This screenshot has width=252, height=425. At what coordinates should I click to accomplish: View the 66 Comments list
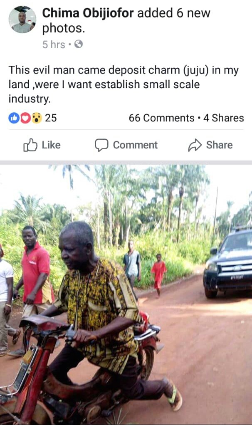click(161, 118)
